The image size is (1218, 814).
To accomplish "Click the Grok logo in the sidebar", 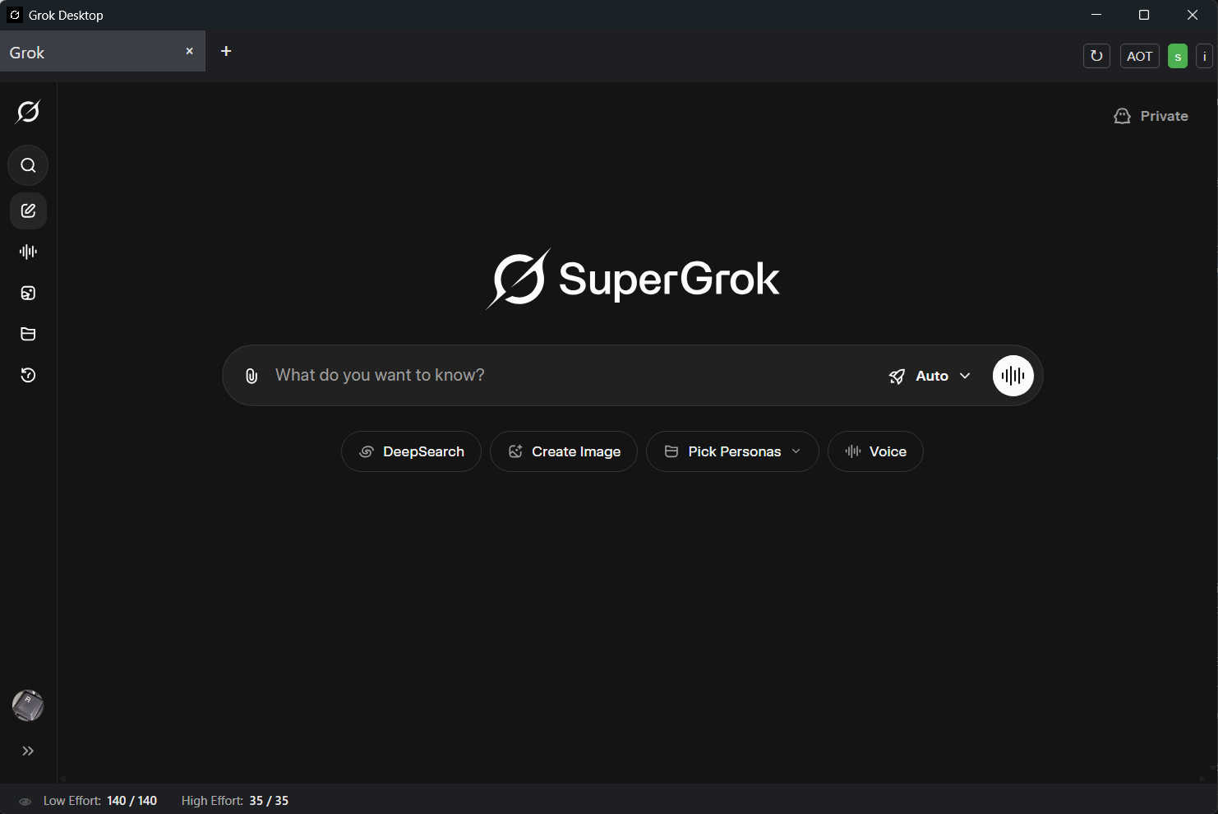I will 28,112.
